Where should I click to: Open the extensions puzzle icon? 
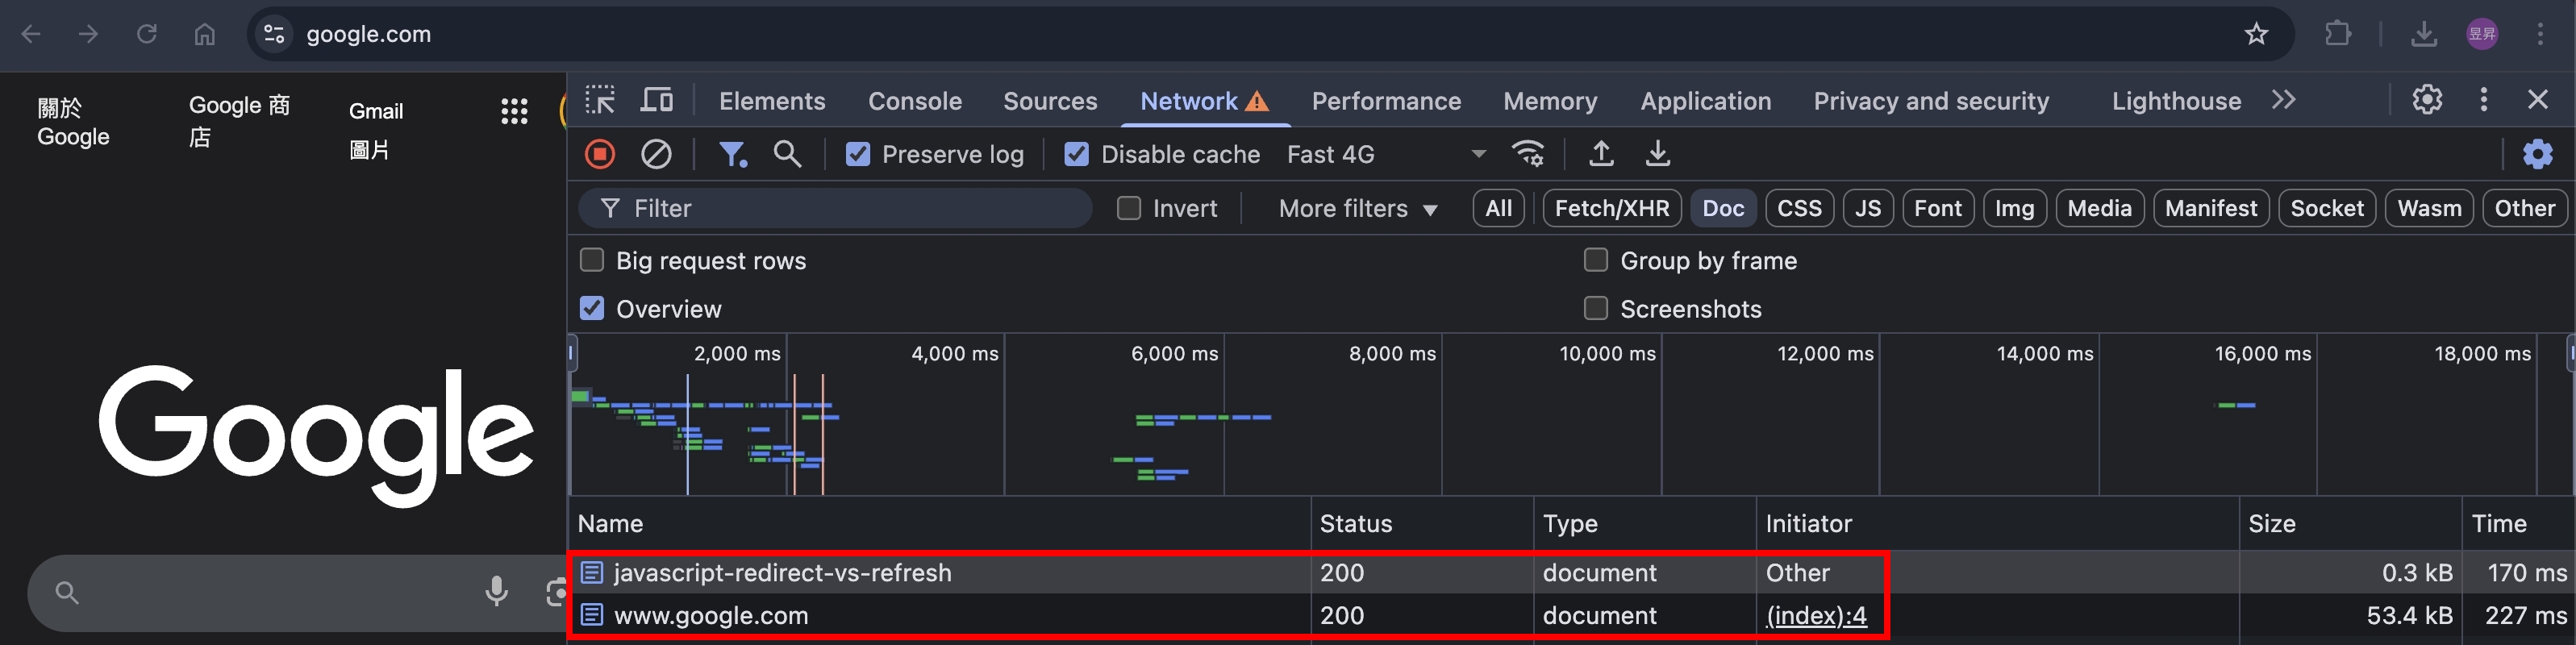(x=2338, y=34)
